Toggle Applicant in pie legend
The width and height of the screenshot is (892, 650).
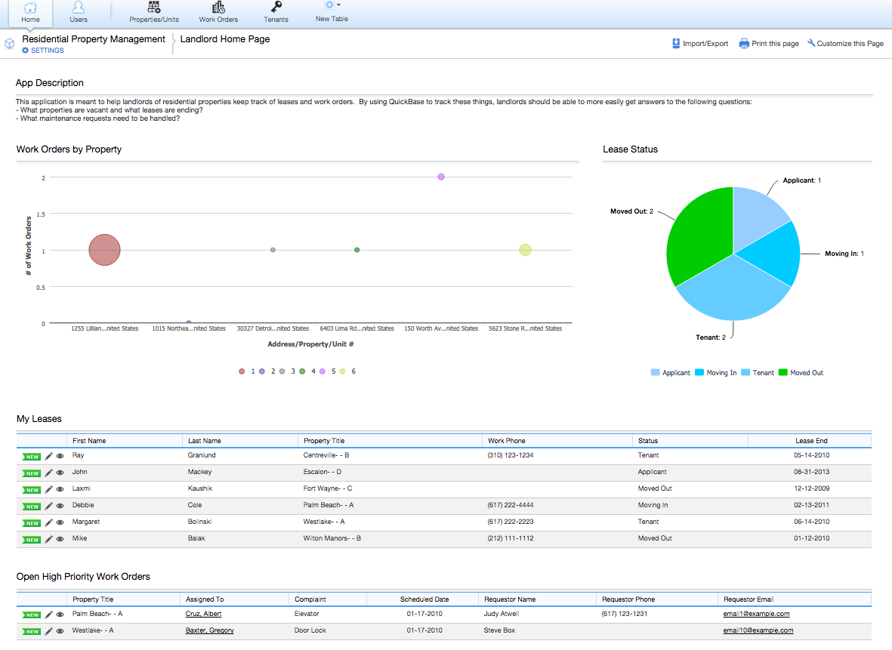click(x=670, y=373)
